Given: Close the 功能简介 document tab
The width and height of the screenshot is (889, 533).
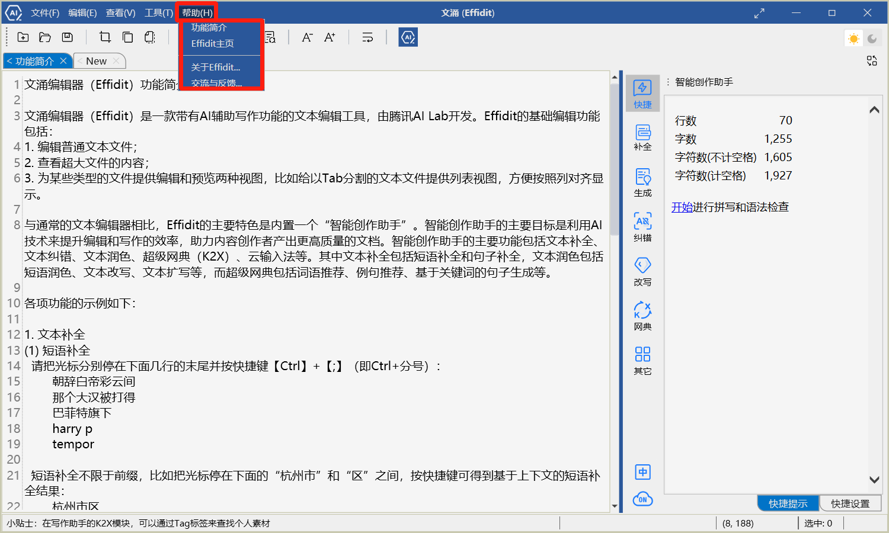Looking at the screenshot, I should pyautogui.click(x=63, y=61).
